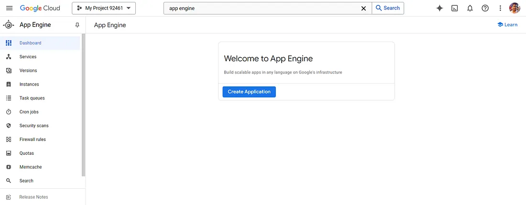Screen dimensions: 526x205
Task: Click the Search button in top bar
Action: coord(388,8)
